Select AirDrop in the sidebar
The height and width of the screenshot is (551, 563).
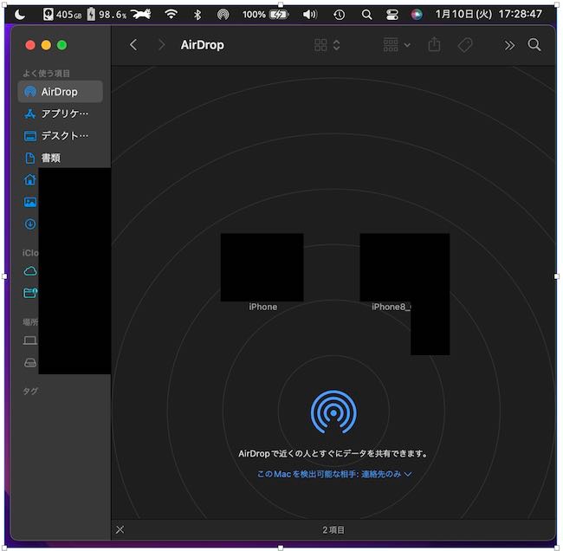[x=59, y=92]
